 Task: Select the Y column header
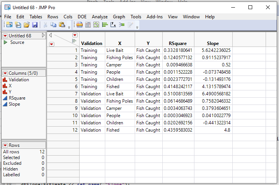click(148, 43)
